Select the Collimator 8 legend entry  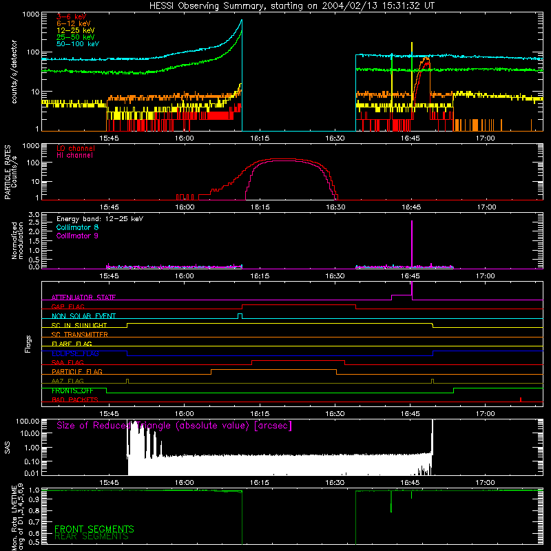click(x=77, y=227)
